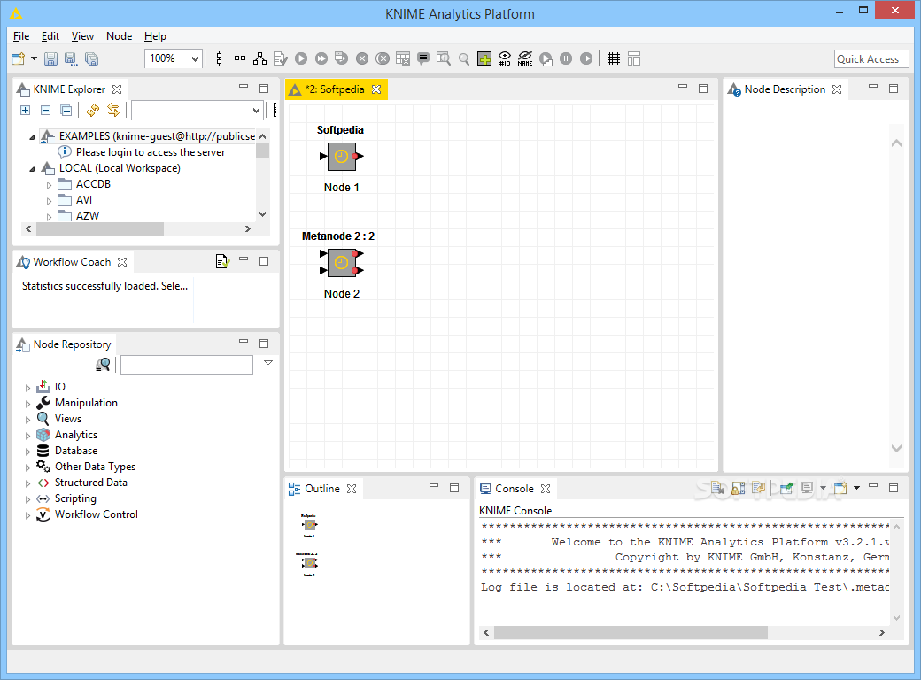The width and height of the screenshot is (921, 680).
Task: Click the Pause loop execution button
Action: click(566, 58)
